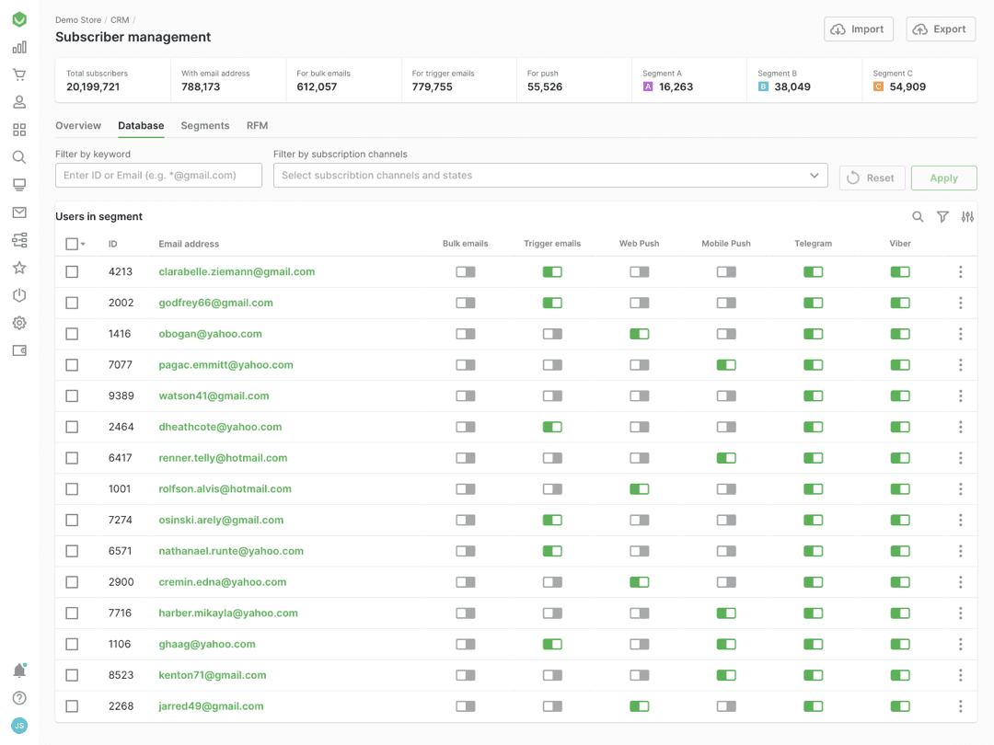Click the filter by keyword input field
994x745 pixels.
coord(158,176)
